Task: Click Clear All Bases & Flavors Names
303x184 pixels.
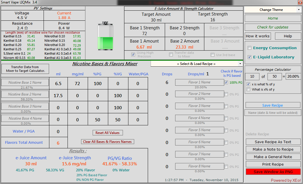Action: click(107, 142)
